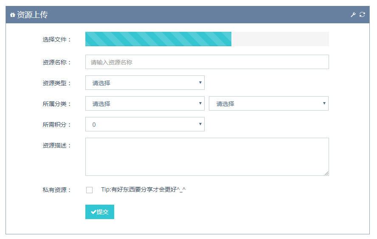Reload the panel using the refresh icon
Viewport: 377px width, 239px height.
tap(362, 15)
